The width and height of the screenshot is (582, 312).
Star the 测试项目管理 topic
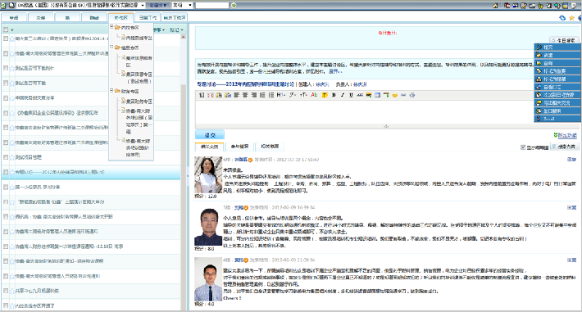point(11,157)
